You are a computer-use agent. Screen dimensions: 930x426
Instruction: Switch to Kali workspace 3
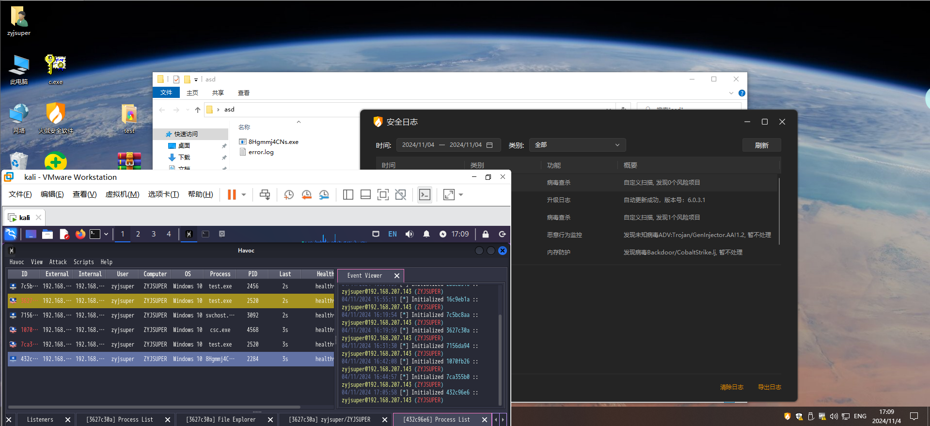(x=154, y=234)
